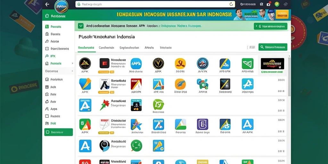The width and height of the screenshot is (328, 164).
Task: Open the yellow app with red ribbon
Action: [x=180, y=64]
